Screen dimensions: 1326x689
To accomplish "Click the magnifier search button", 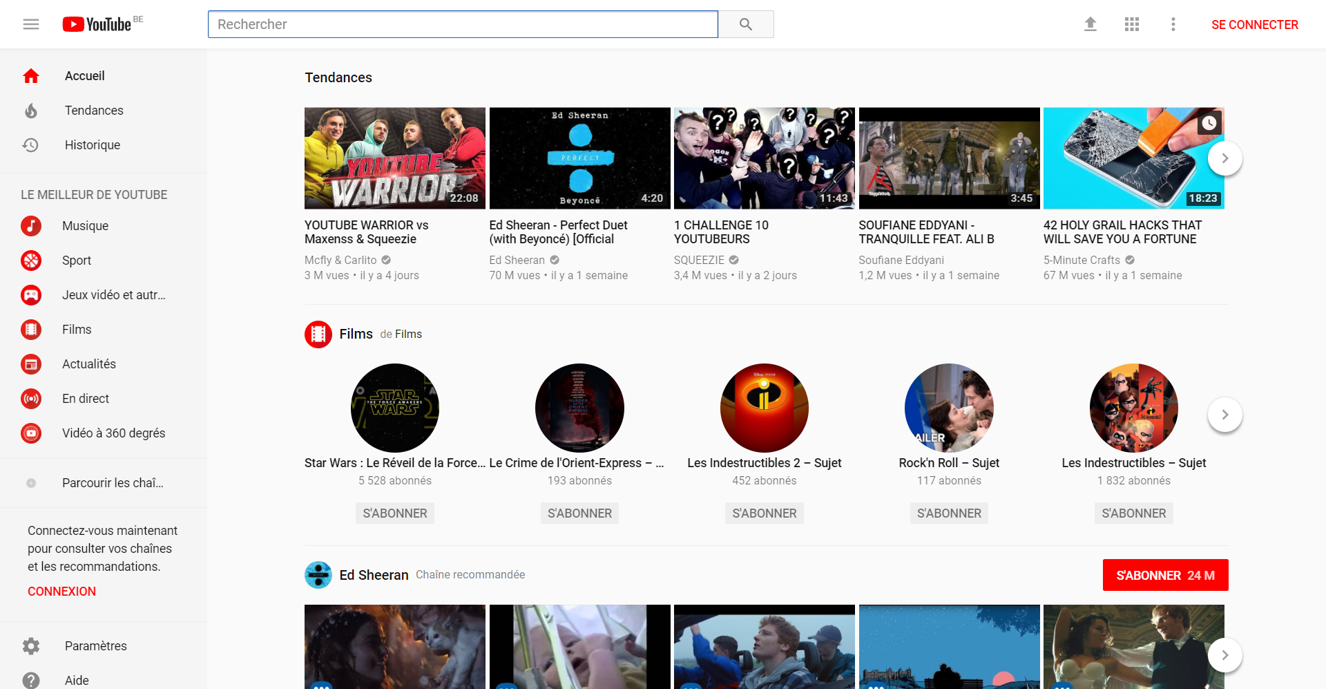I will point(746,24).
